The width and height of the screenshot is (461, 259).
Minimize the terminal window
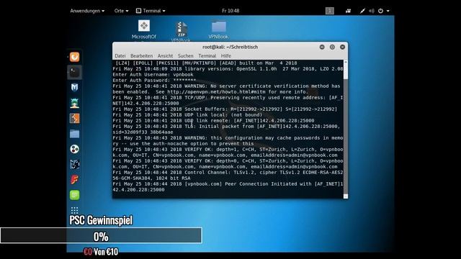(x=322, y=47)
